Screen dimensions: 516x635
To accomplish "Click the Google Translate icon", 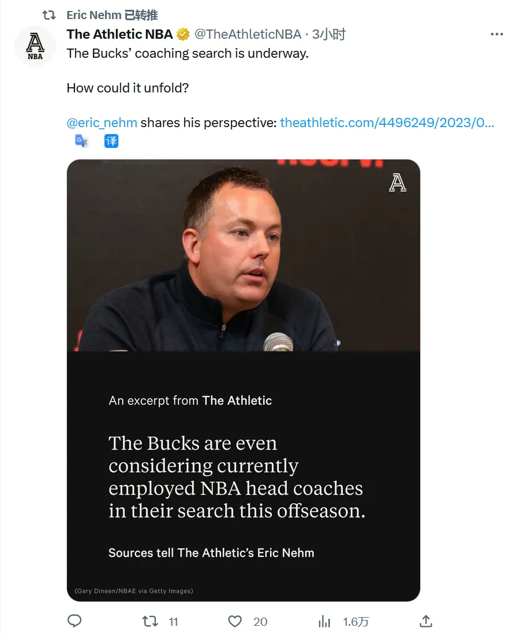I will coord(82,141).
